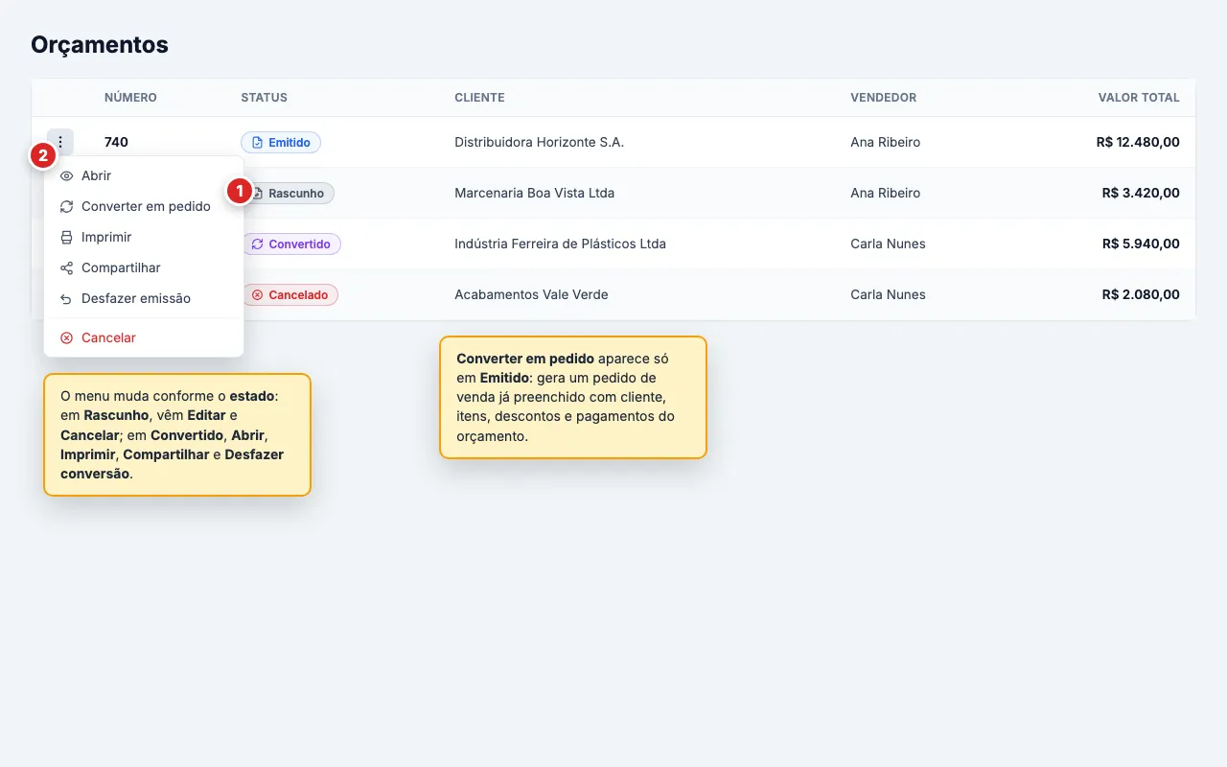Select client Acabamentos Vale Verde
The width and height of the screenshot is (1227, 767).
click(x=531, y=294)
